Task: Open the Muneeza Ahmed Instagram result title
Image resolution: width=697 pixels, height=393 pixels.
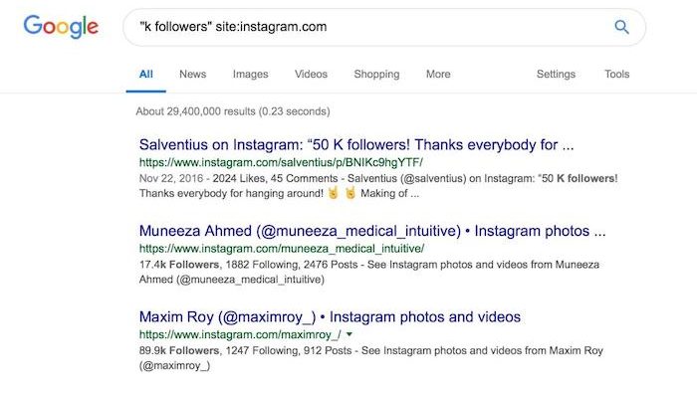Action: tap(372, 231)
